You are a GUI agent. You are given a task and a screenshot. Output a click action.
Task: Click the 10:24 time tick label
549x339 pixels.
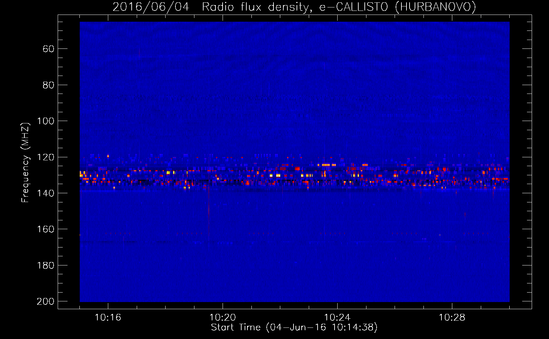337,317
